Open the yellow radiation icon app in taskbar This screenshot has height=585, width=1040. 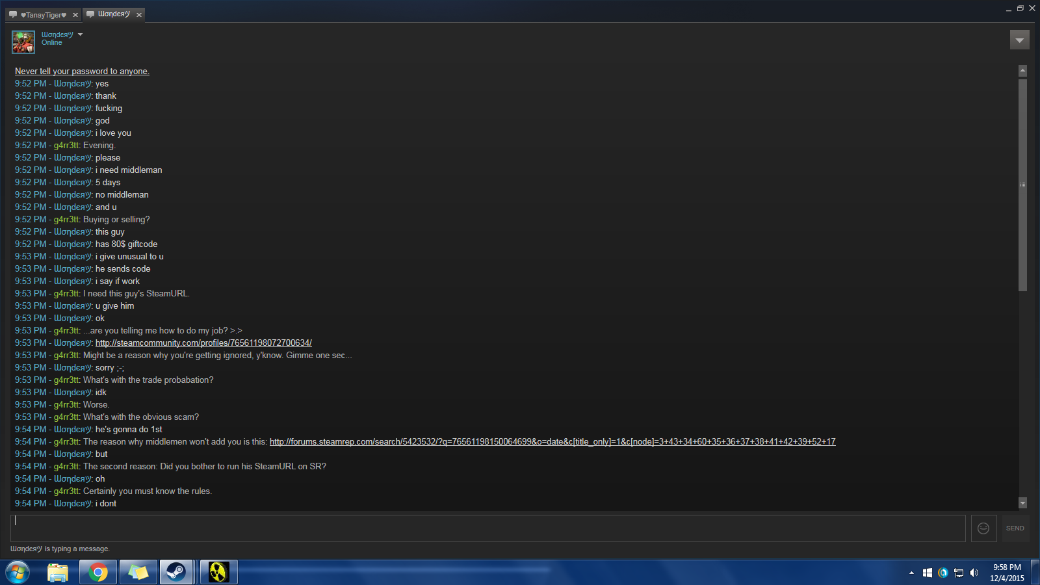[x=218, y=572]
